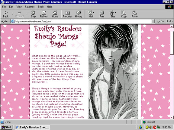Refresh the current page
The image size is (174, 130).
coord(44,14)
